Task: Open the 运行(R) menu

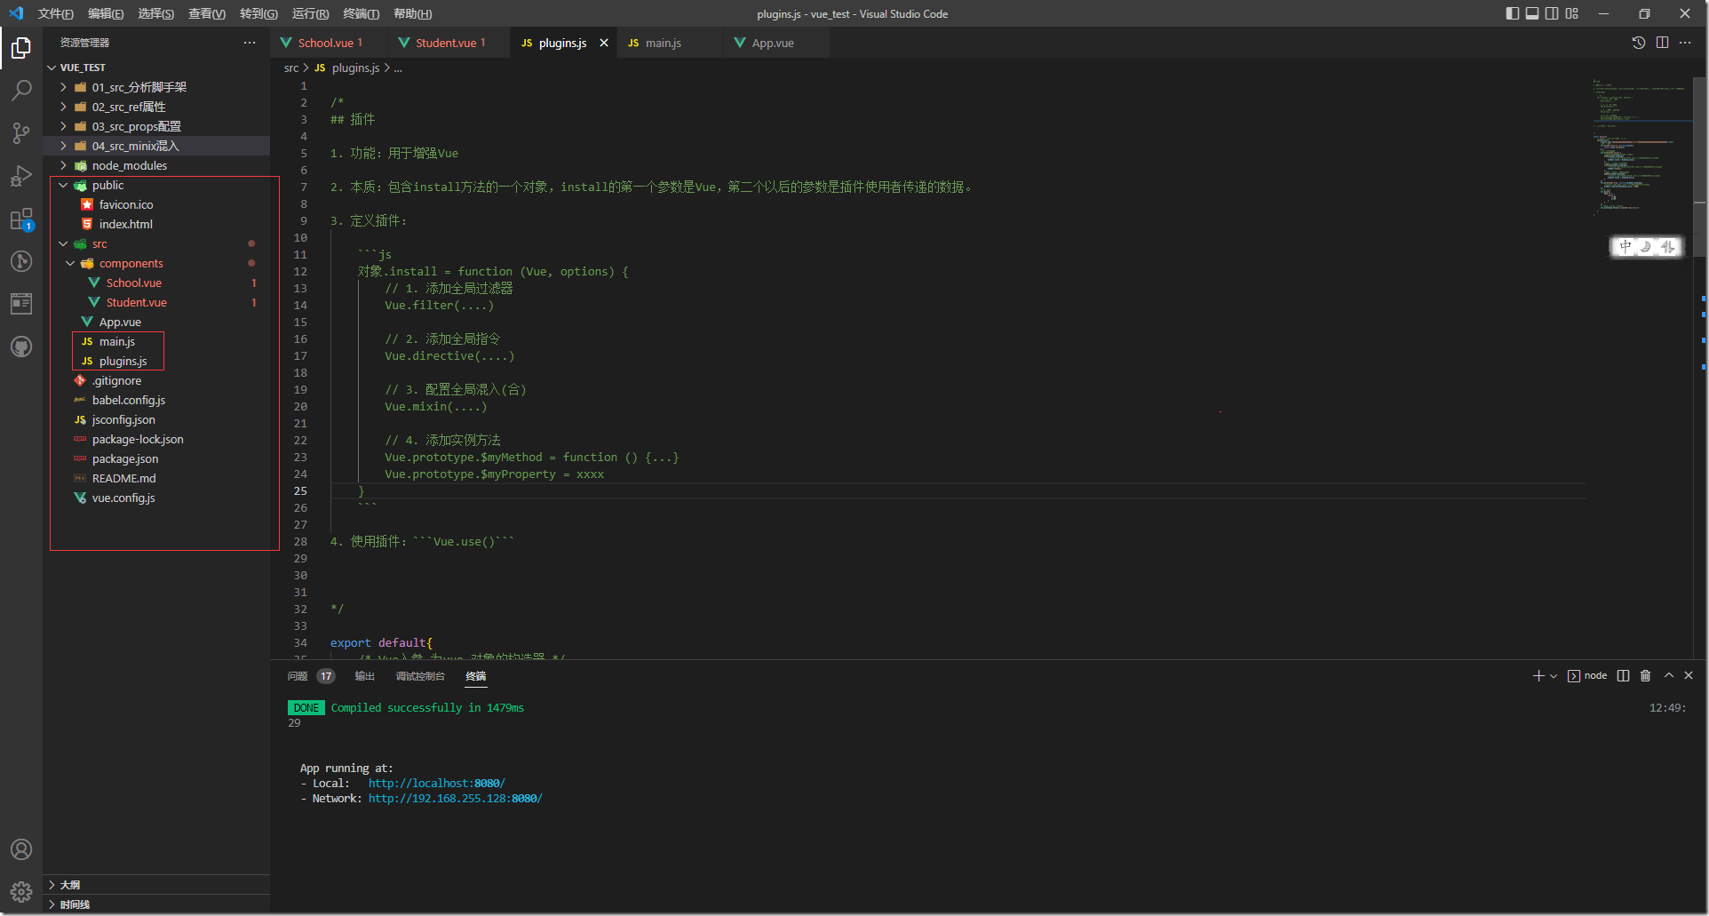Action: pyautogui.click(x=310, y=13)
